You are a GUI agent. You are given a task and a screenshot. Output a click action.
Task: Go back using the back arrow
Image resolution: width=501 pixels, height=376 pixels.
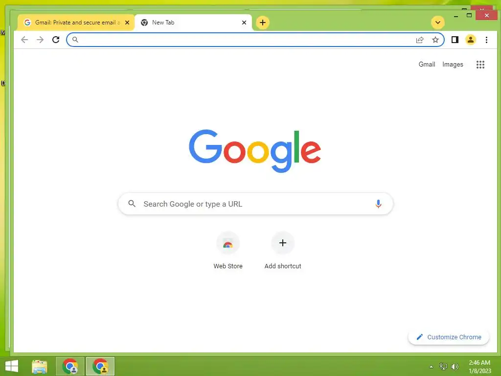[x=24, y=40]
